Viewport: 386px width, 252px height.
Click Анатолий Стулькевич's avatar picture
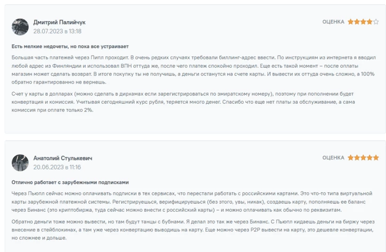click(x=20, y=163)
